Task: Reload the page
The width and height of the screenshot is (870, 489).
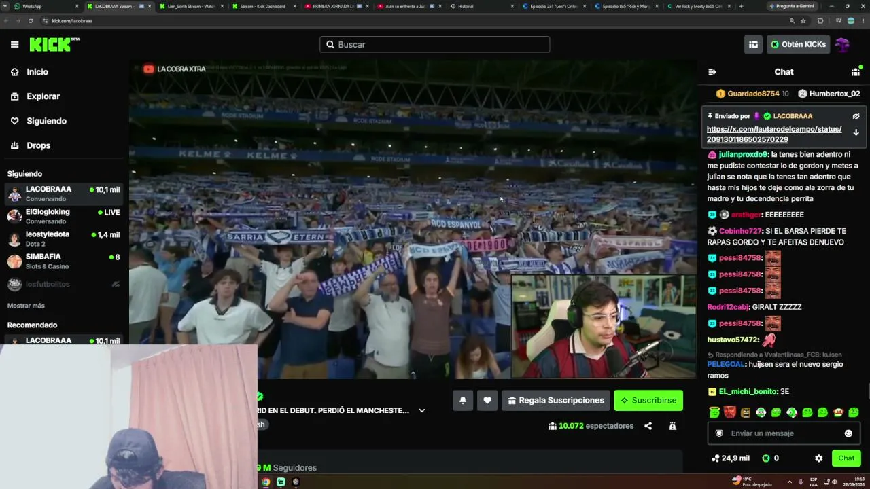Action: coord(31,21)
